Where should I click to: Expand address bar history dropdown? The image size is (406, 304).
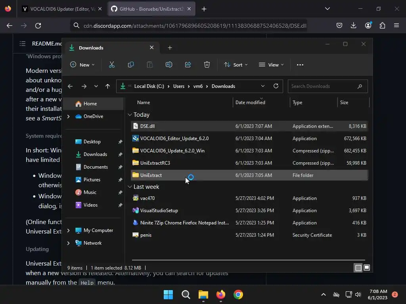pos(263,86)
